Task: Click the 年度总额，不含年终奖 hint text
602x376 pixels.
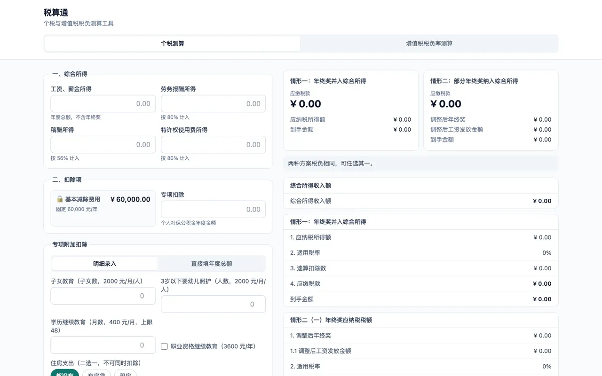Action: 76,117
